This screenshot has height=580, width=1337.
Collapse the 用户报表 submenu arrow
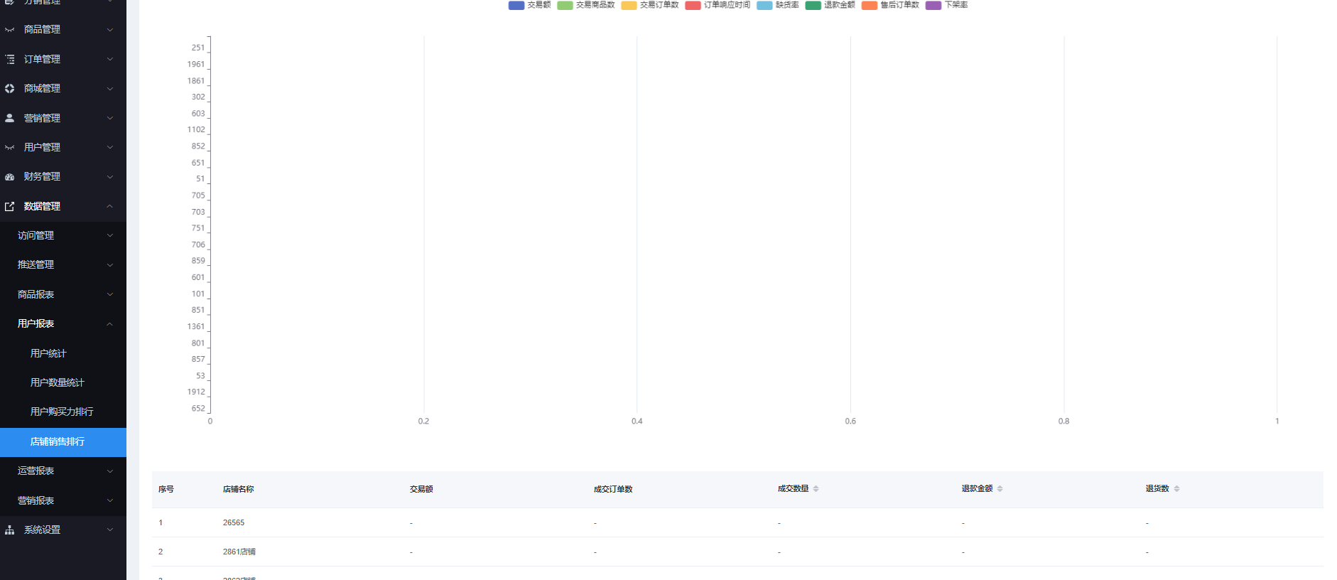110,324
